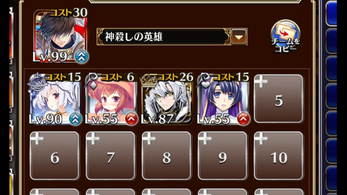Select the purple-haired cost 15 unit
The image size is (347, 195).
(223, 99)
